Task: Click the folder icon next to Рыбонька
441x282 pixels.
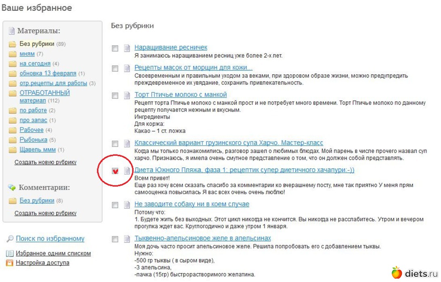Action: [13, 140]
